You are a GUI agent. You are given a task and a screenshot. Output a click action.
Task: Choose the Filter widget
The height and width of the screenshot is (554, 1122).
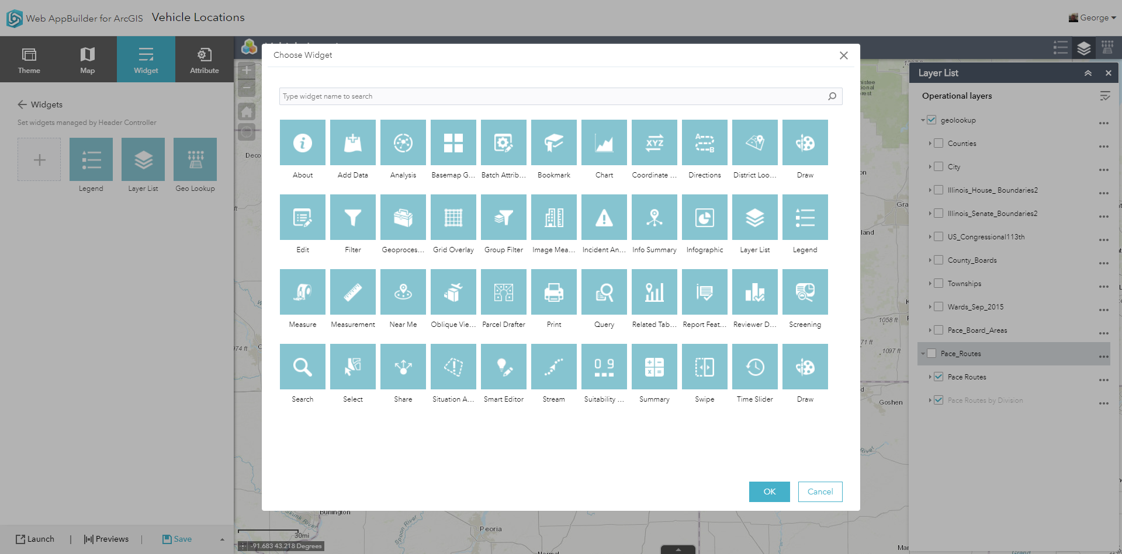pyautogui.click(x=353, y=217)
